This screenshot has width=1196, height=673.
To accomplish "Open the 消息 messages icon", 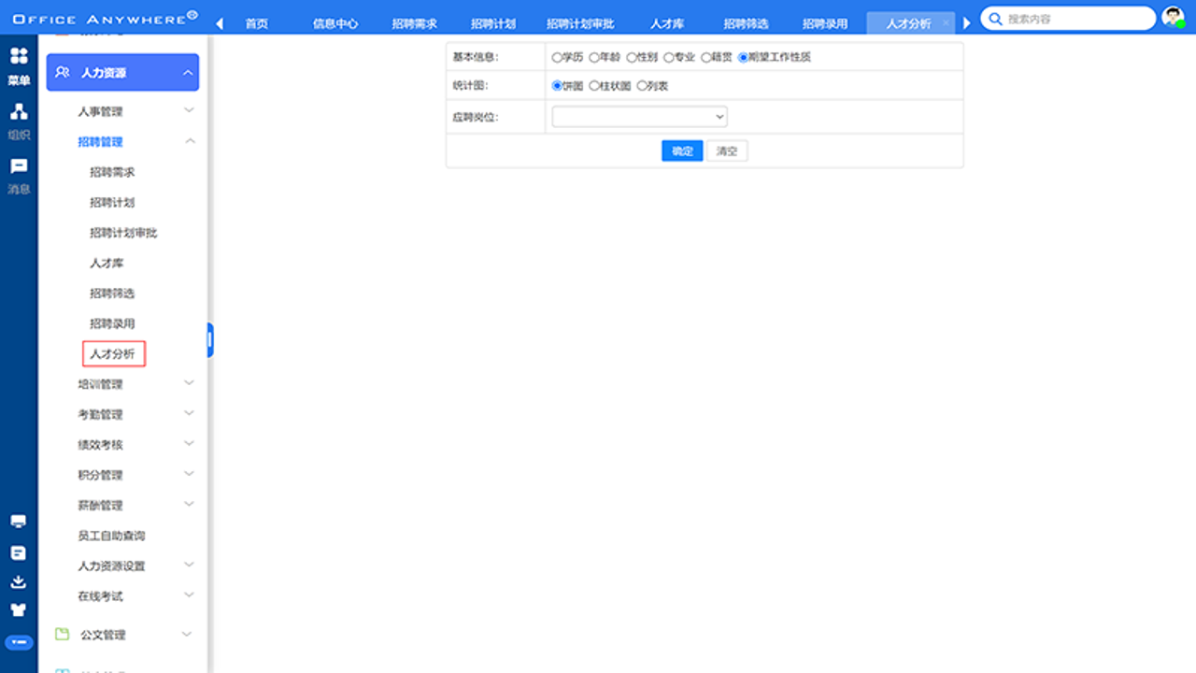I will coord(19,166).
